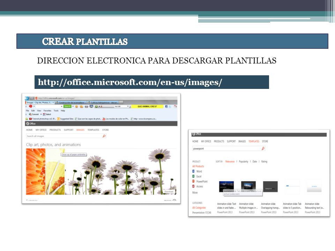Click the Twitter bird toolbar icon
335x251 pixels.
tap(171, 106)
